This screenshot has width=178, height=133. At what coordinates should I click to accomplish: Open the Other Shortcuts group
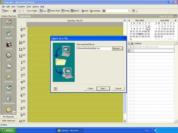(x=9, y=121)
